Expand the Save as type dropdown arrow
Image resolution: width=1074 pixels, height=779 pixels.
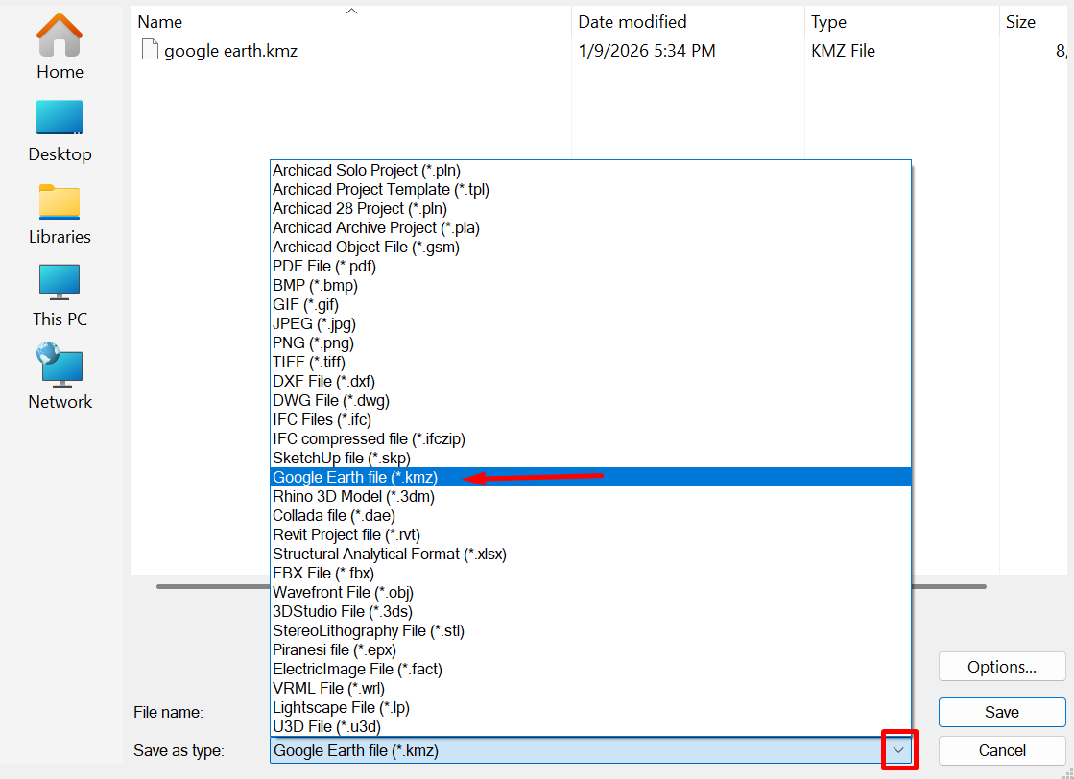[x=898, y=750]
